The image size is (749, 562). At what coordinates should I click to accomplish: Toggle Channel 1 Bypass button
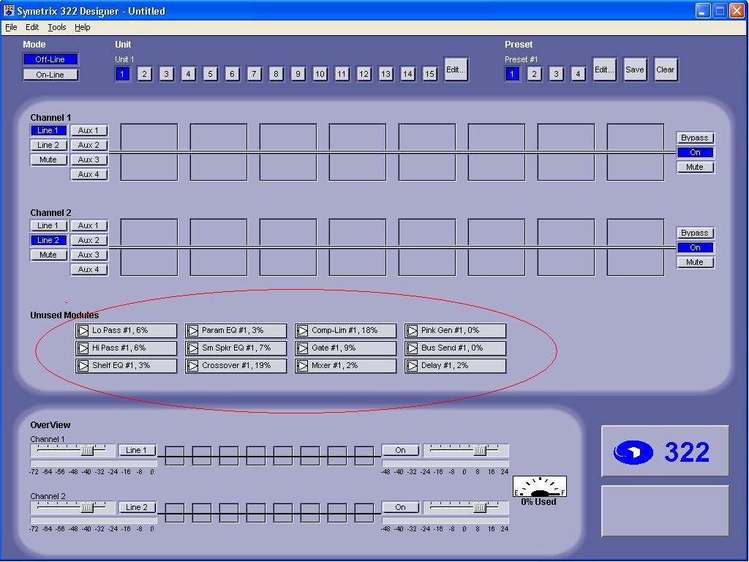point(694,138)
